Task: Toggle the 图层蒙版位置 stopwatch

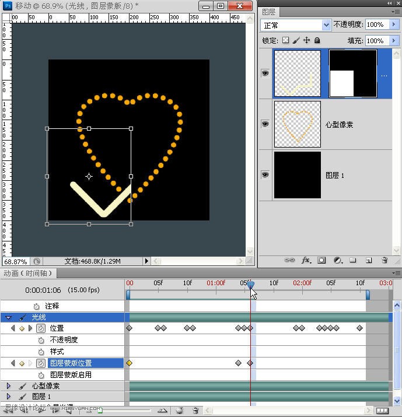Action: tap(41, 363)
